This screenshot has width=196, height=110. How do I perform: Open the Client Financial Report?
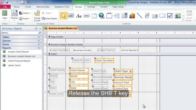point(19,61)
